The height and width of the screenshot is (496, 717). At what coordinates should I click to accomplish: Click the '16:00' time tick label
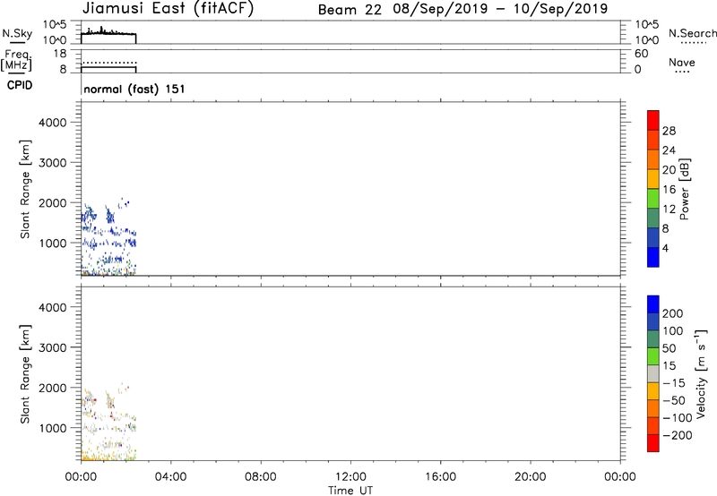[x=440, y=477]
